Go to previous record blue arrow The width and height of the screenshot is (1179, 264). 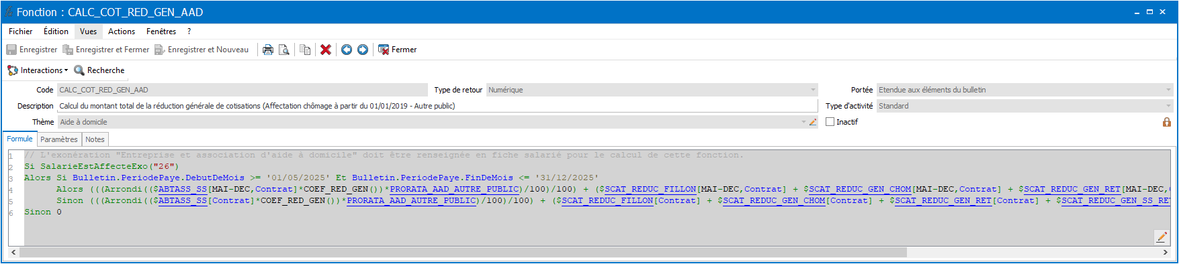point(347,50)
